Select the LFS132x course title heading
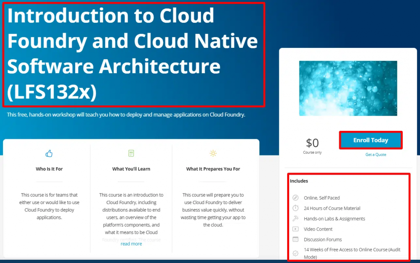The image size is (420, 263). (x=132, y=53)
